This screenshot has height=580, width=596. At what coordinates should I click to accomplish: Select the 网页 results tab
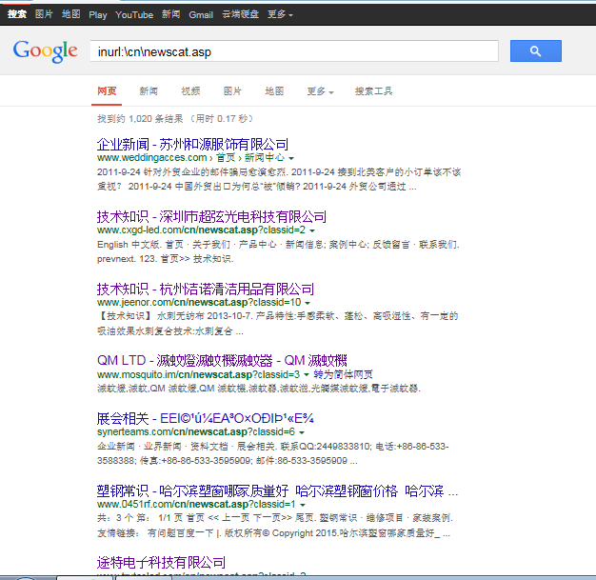(x=107, y=91)
